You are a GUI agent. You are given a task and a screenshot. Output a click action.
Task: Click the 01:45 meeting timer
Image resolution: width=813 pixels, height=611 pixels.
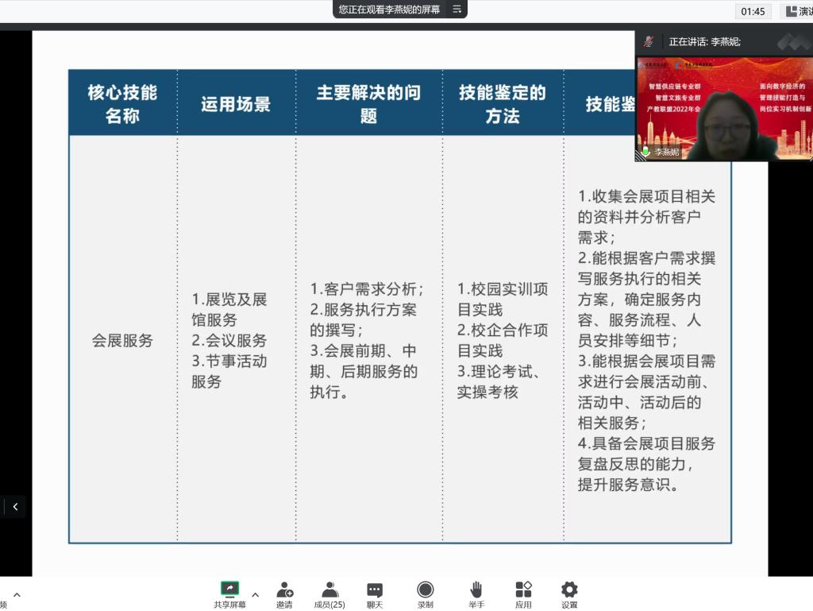coord(753,11)
